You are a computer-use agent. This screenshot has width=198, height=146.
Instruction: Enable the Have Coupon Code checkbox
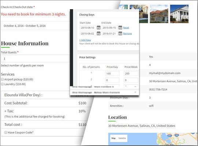click(x=6, y=132)
